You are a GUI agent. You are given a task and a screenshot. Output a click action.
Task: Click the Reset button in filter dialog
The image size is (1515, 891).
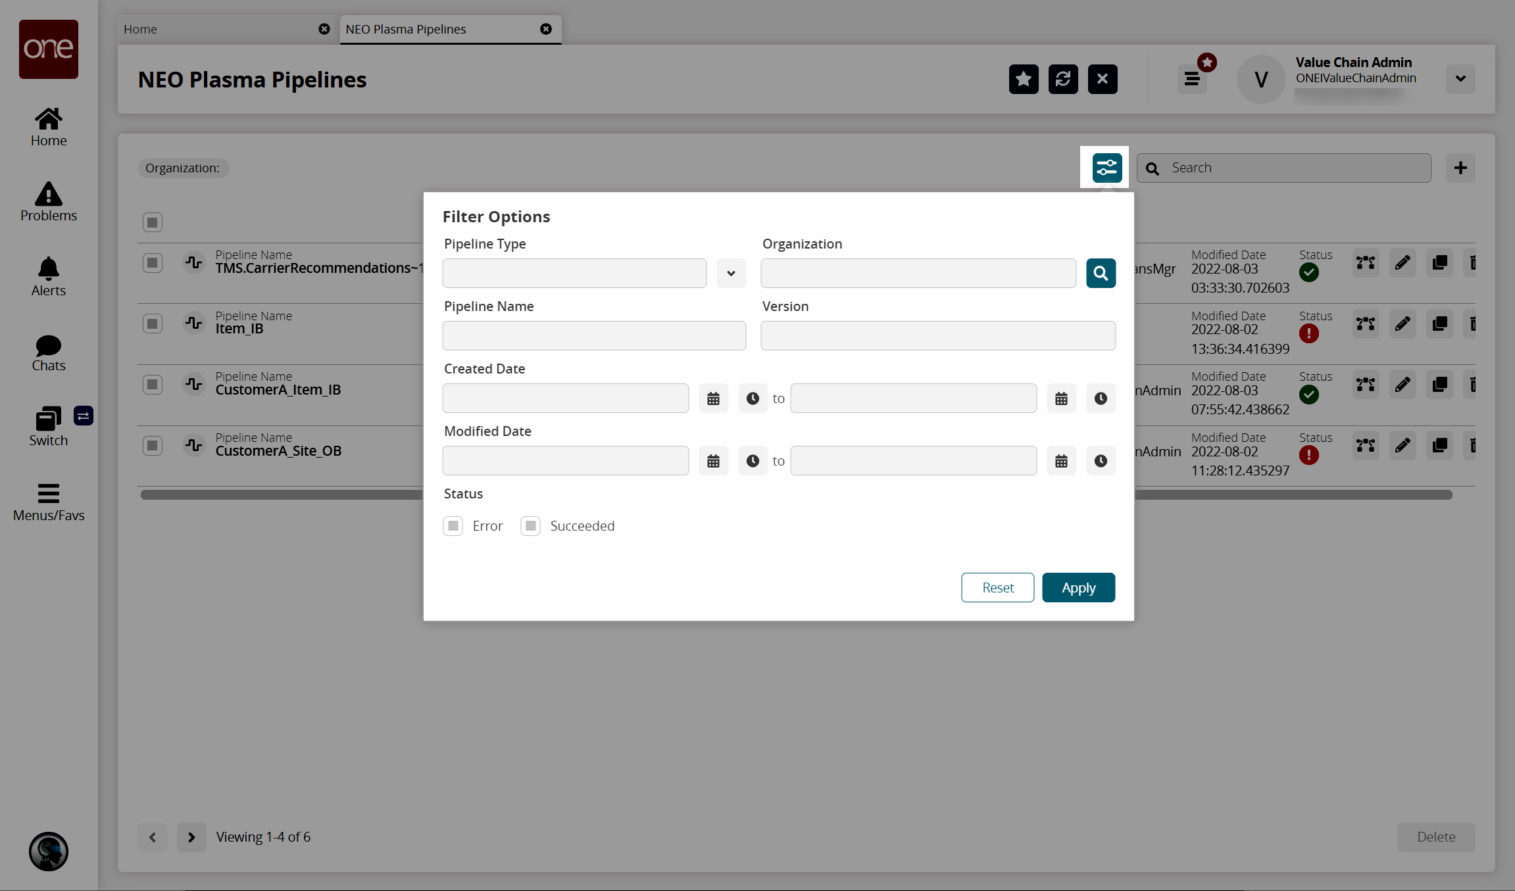[997, 587]
